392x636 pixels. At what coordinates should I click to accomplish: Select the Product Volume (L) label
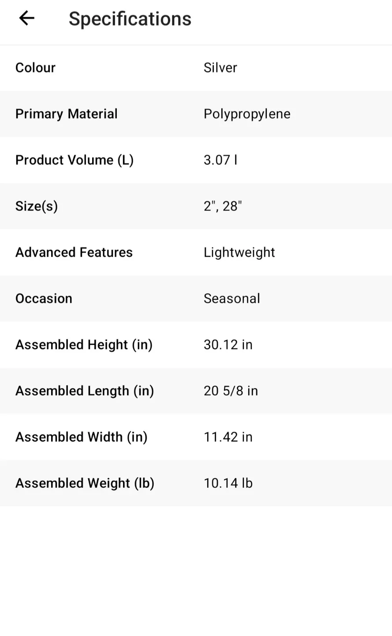point(74,160)
